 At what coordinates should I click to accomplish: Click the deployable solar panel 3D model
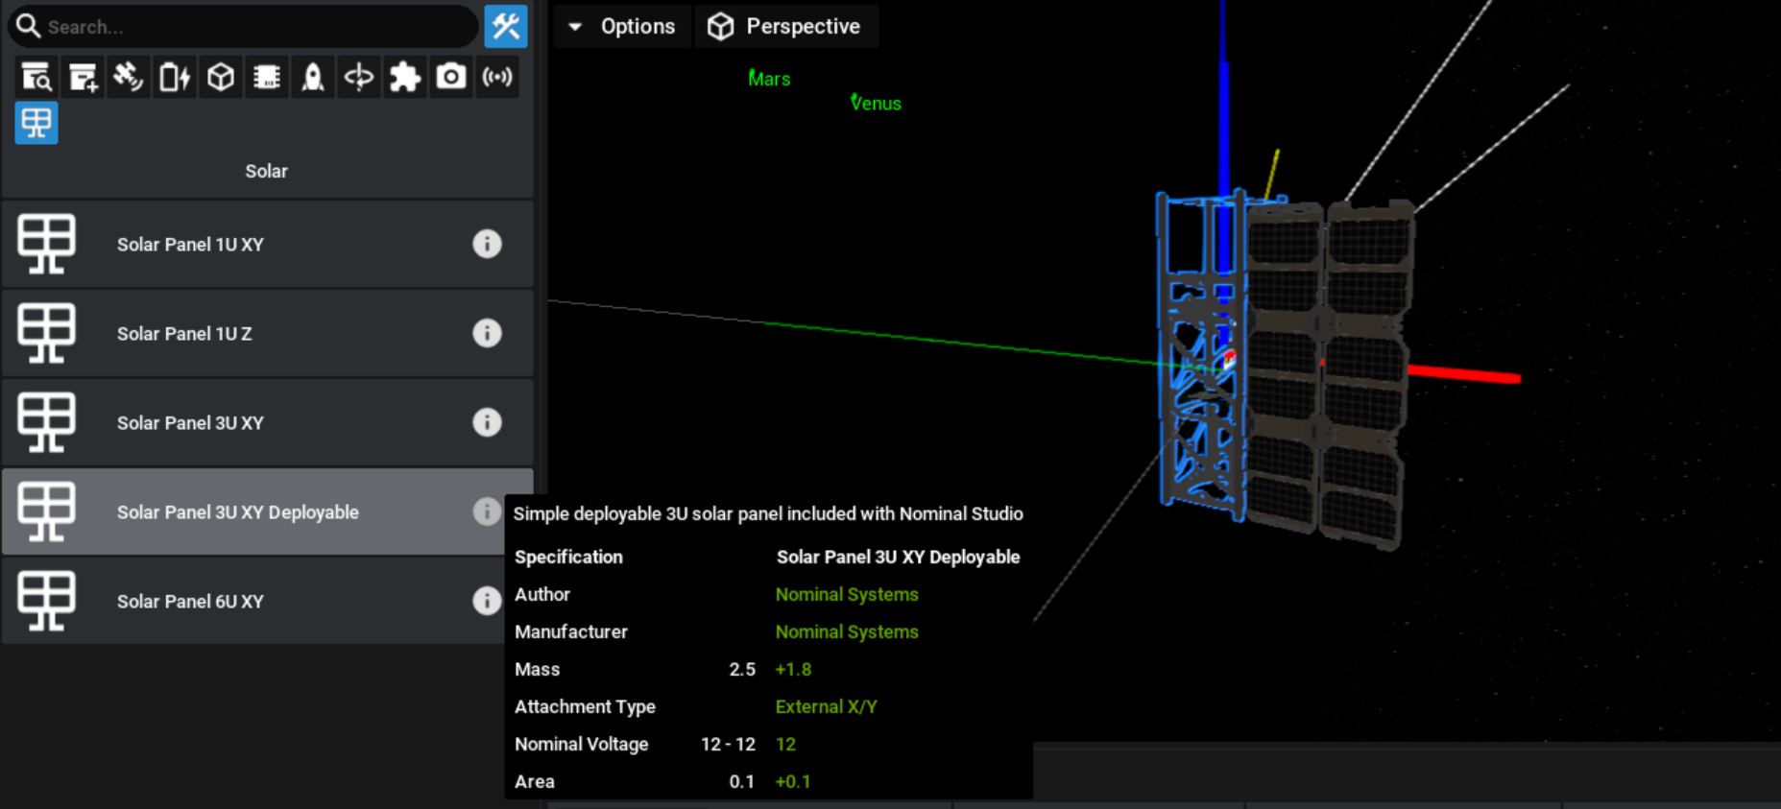1330,374
